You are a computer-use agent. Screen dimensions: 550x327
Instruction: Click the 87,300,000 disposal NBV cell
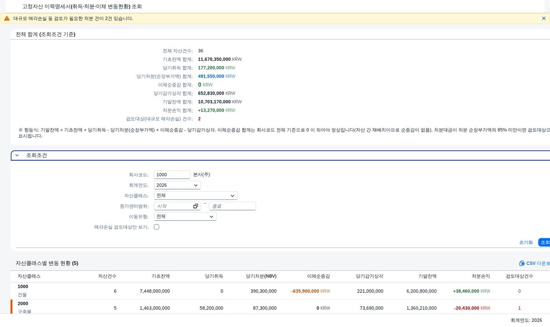pos(265,308)
